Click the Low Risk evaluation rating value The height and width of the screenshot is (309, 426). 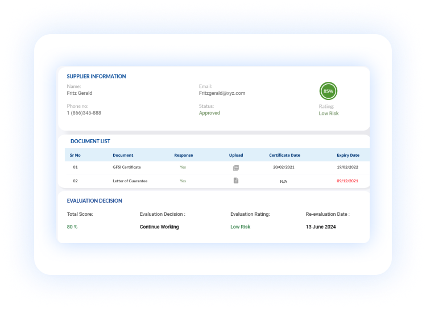coord(240,227)
